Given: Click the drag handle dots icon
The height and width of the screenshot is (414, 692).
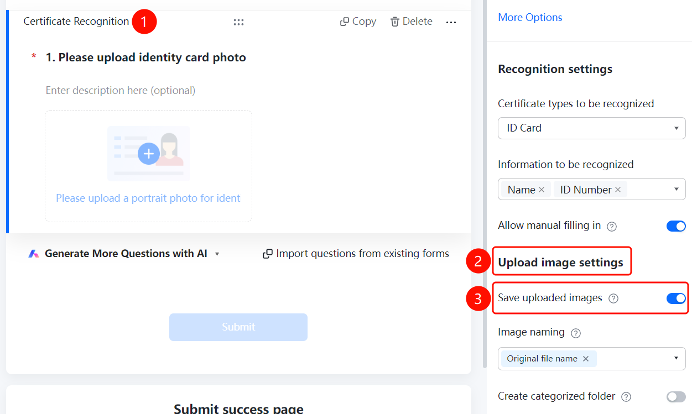Looking at the screenshot, I should pyautogui.click(x=238, y=22).
